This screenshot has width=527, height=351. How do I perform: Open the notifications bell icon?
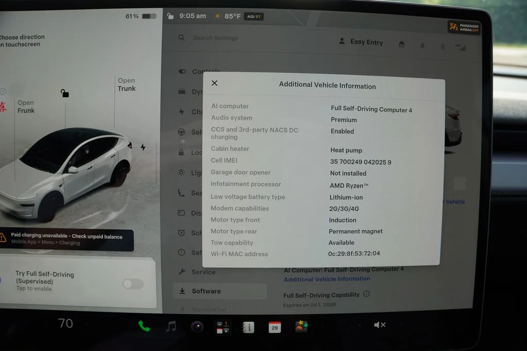point(423,46)
